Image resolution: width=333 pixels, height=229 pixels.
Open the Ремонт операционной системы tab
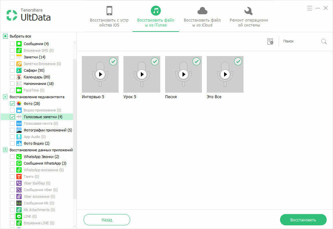(x=249, y=17)
